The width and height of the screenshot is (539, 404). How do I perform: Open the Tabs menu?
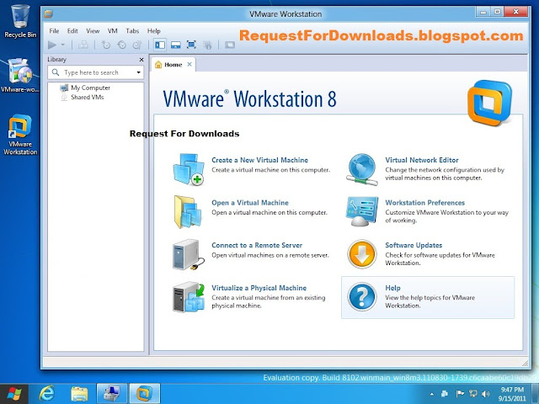pyautogui.click(x=132, y=31)
